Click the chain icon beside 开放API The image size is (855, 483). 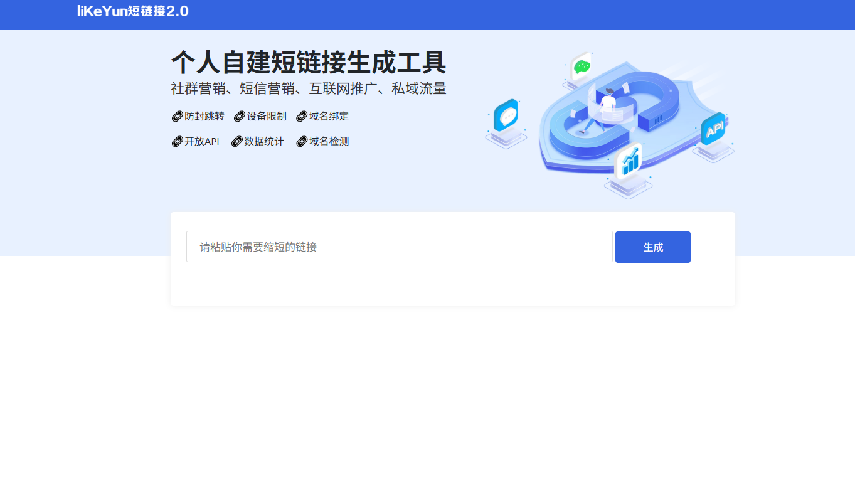[177, 142]
